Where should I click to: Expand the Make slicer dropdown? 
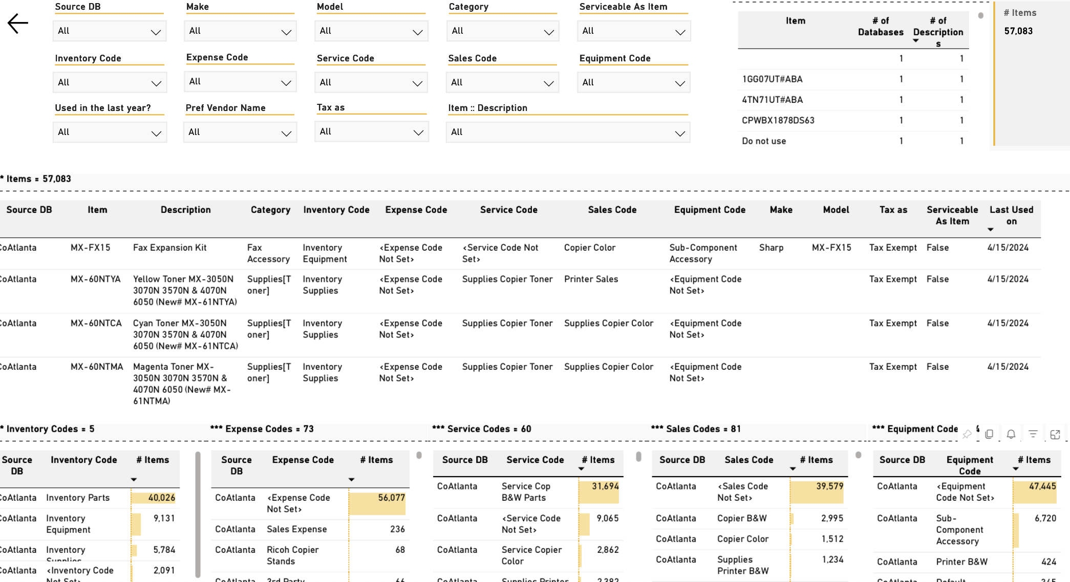pos(240,31)
